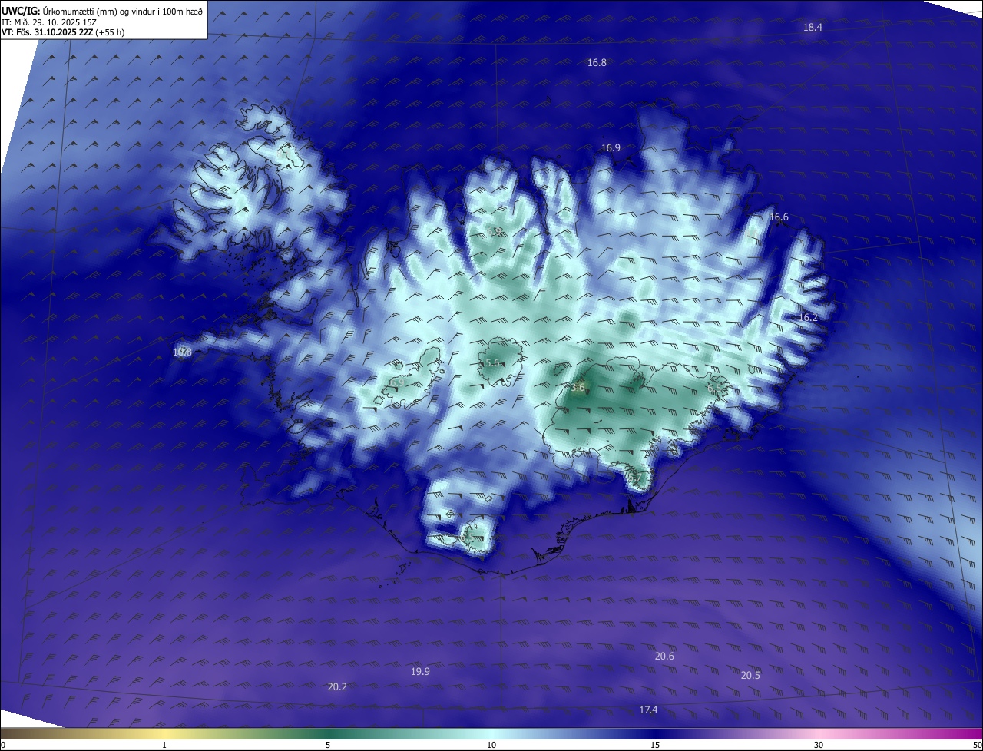Select the 6.9 value on Langjökull glacier
The width and height of the screenshot is (983, 751).
pos(397,383)
